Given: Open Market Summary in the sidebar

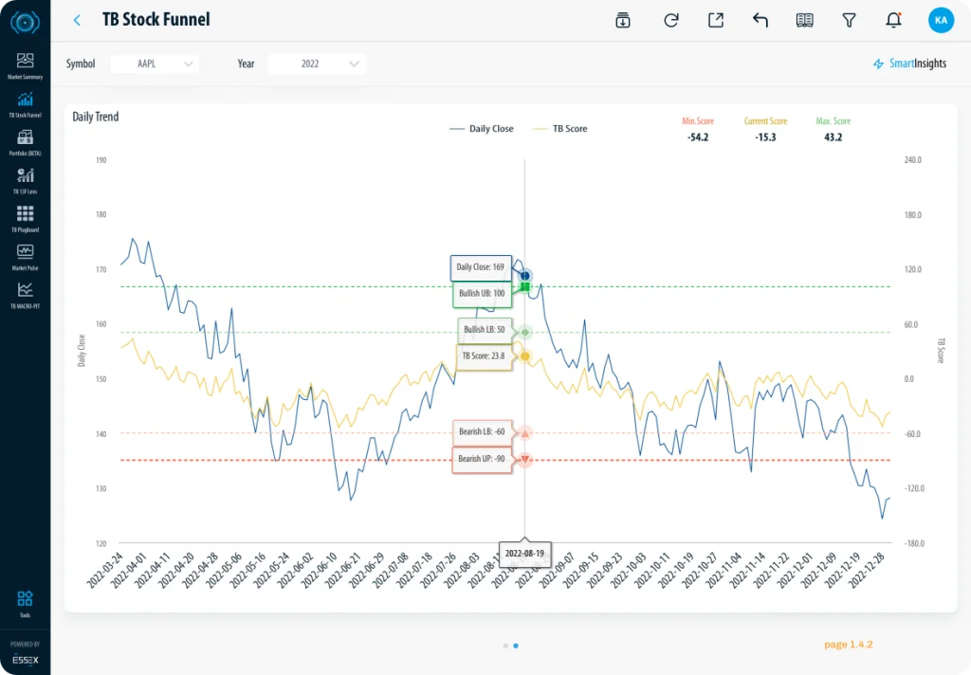Looking at the screenshot, I should click(x=25, y=64).
